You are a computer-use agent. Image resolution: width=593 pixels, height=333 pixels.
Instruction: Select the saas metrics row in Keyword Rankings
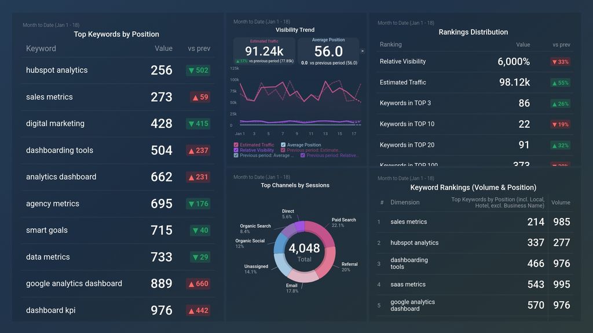coord(475,284)
